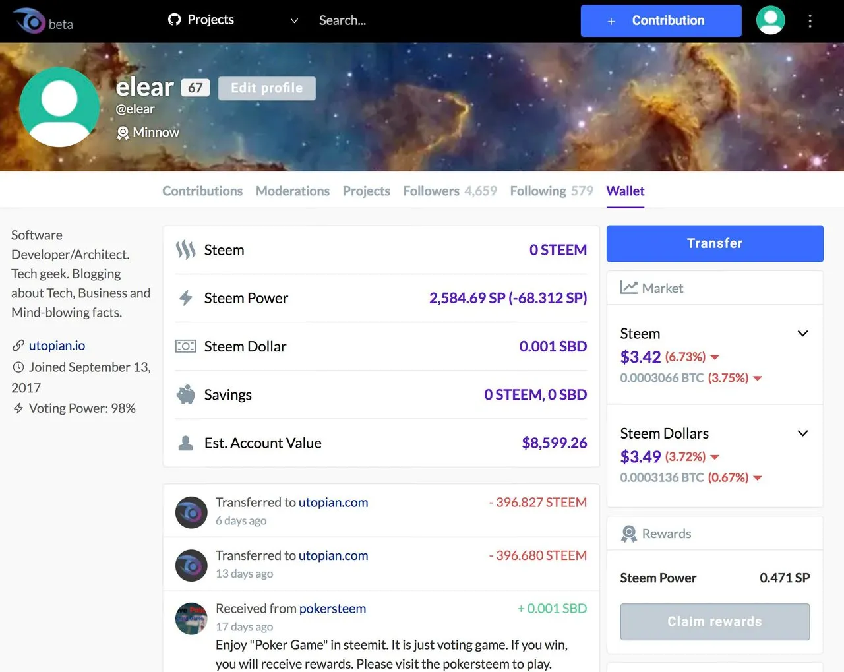Open the three-dot more menu

tap(810, 21)
